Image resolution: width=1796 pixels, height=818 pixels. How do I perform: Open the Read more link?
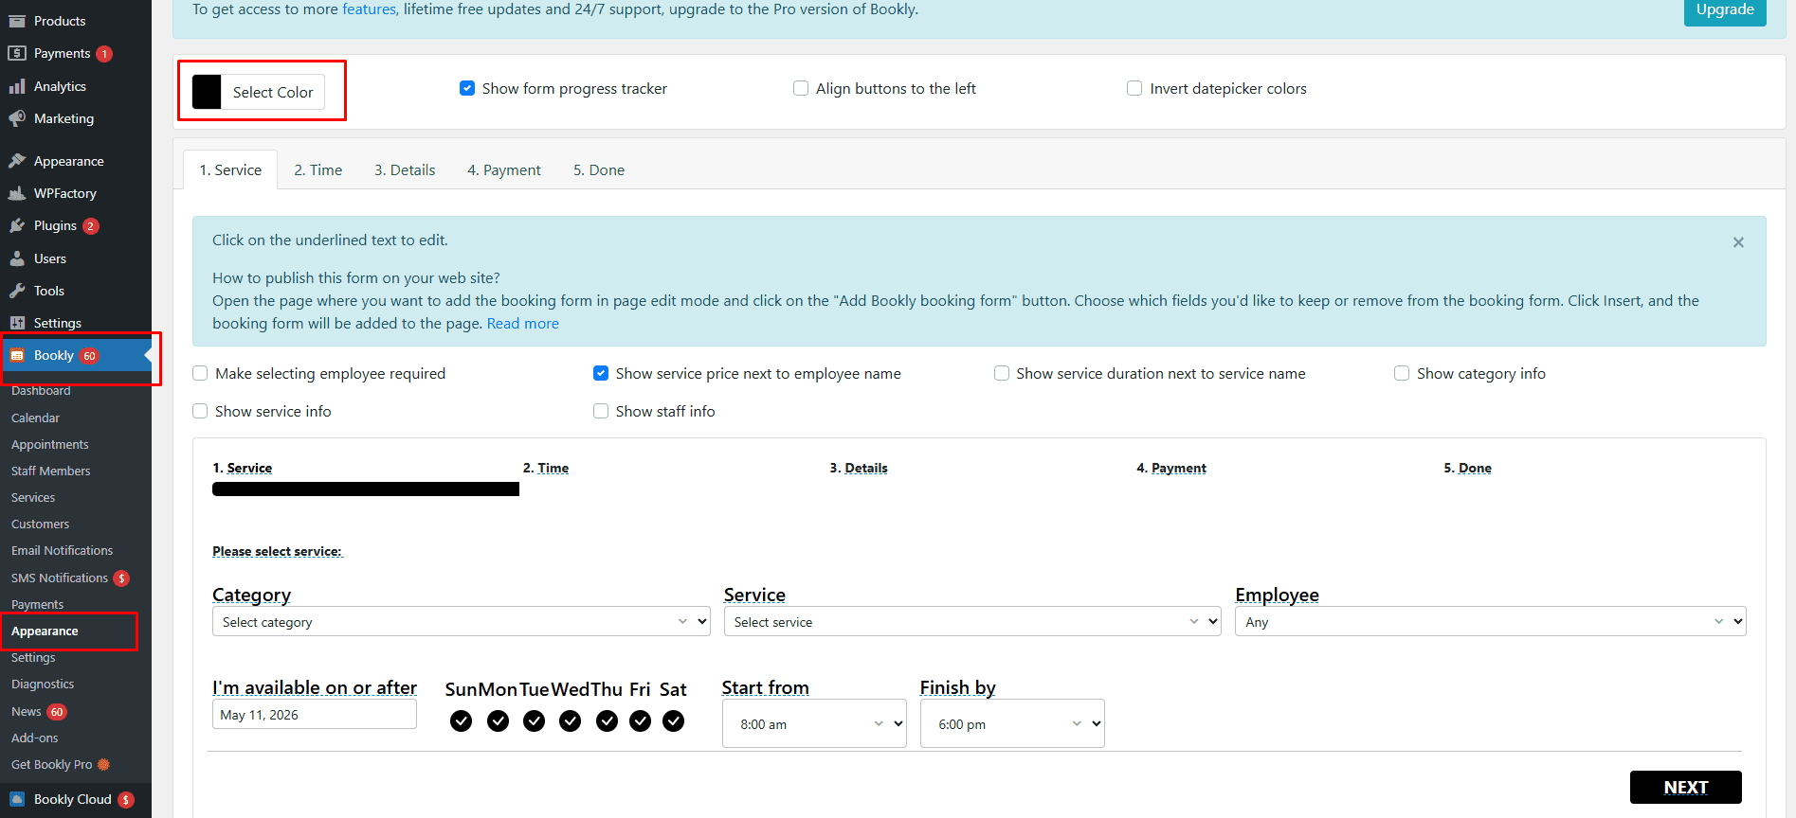523,324
